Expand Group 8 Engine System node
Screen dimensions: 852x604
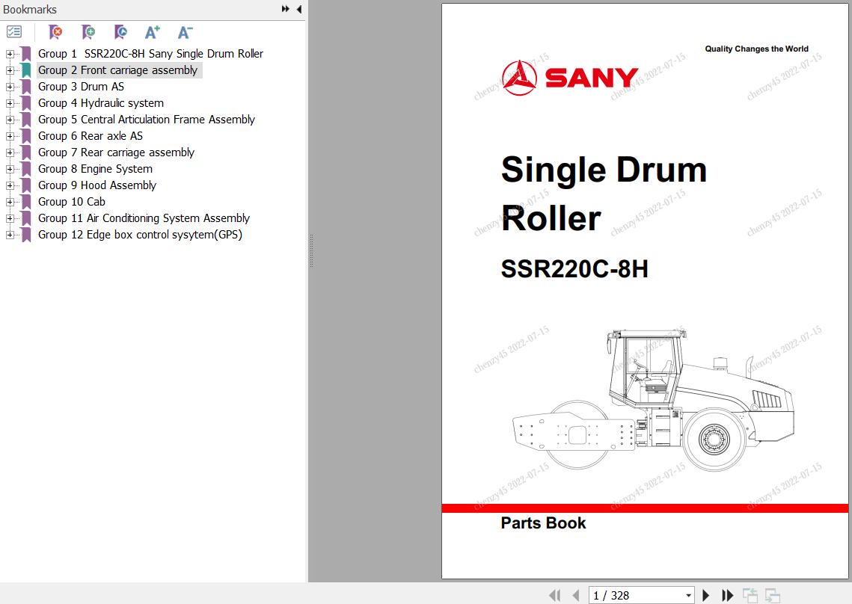(x=10, y=169)
